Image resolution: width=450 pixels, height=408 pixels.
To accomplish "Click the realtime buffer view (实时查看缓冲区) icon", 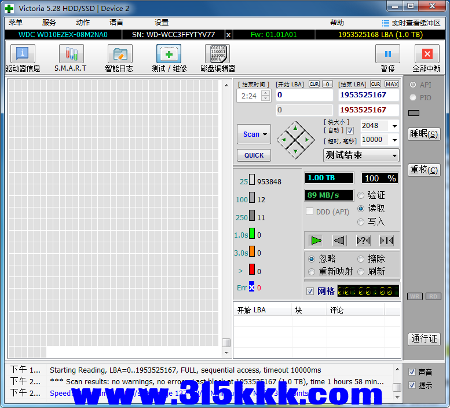I will point(386,23).
